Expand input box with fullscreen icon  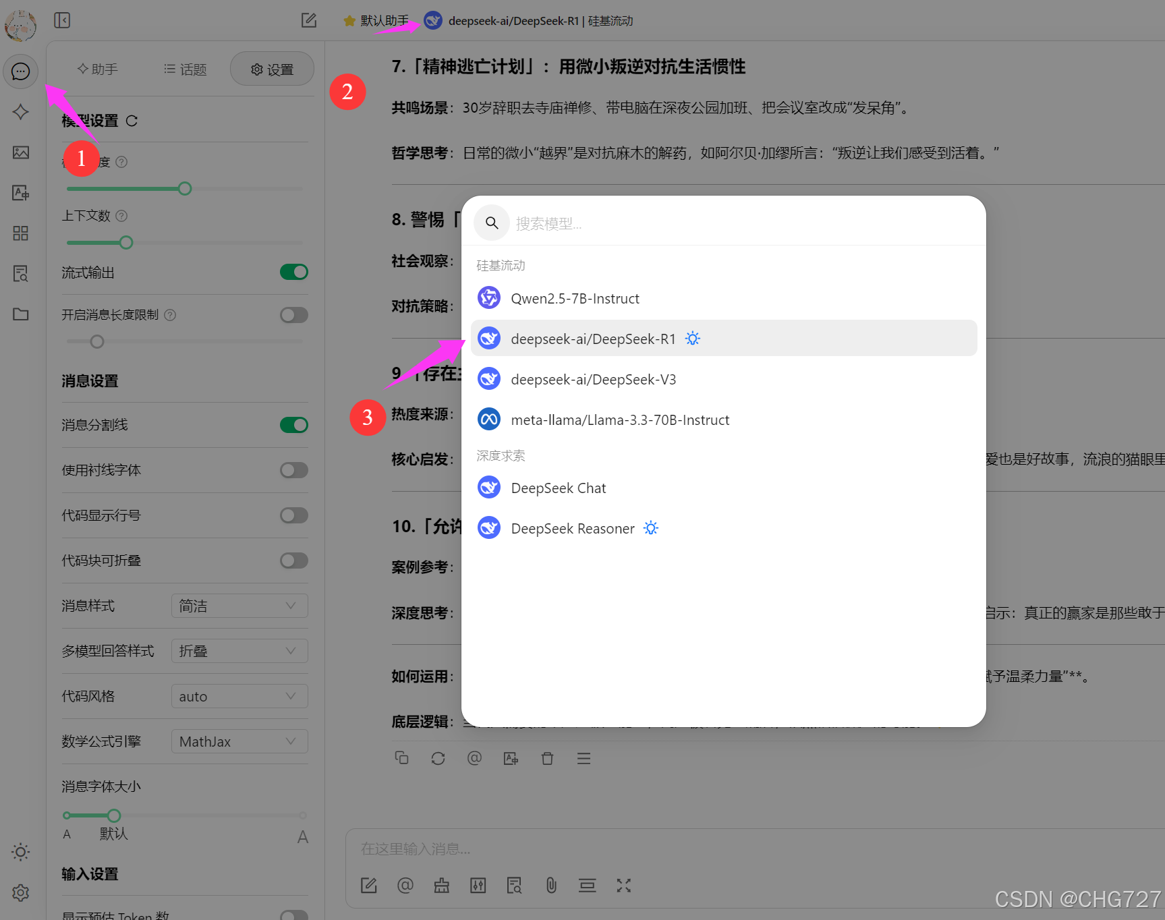point(624,886)
